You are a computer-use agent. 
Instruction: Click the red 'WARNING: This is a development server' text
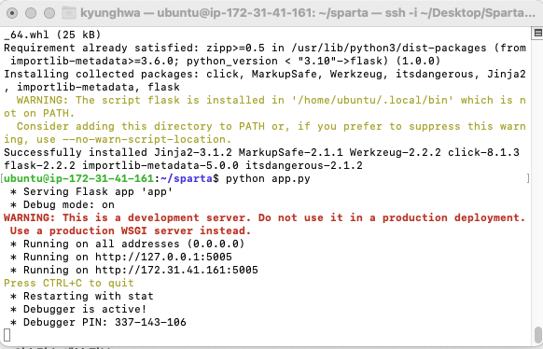265,217
